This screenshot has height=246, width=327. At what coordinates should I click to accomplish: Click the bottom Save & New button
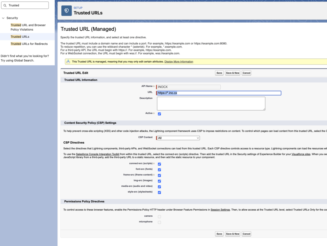tap(232, 234)
